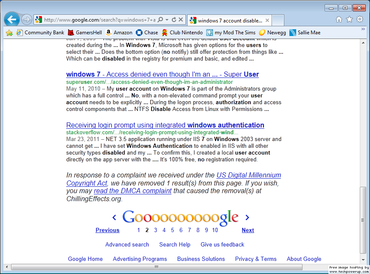Go to results page 1
Image resolution: width=370 pixels, height=274 pixels.
coord(138,230)
